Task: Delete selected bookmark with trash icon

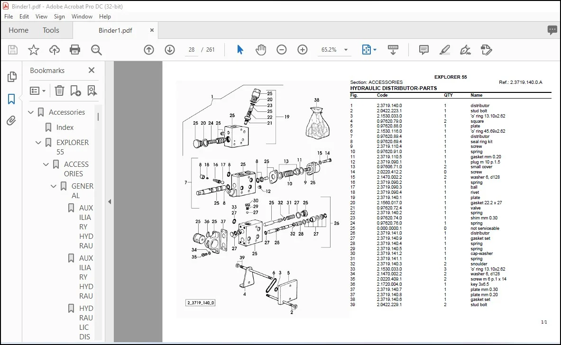Action: (59, 91)
